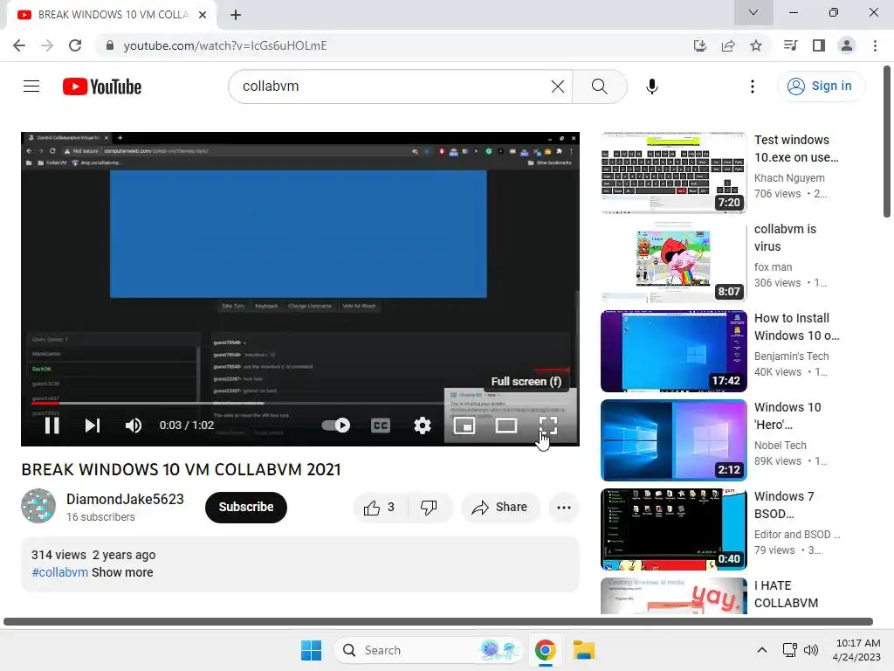Image resolution: width=894 pixels, height=671 pixels.
Task: Click the taskbar Search box
Action: [x=428, y=650]
